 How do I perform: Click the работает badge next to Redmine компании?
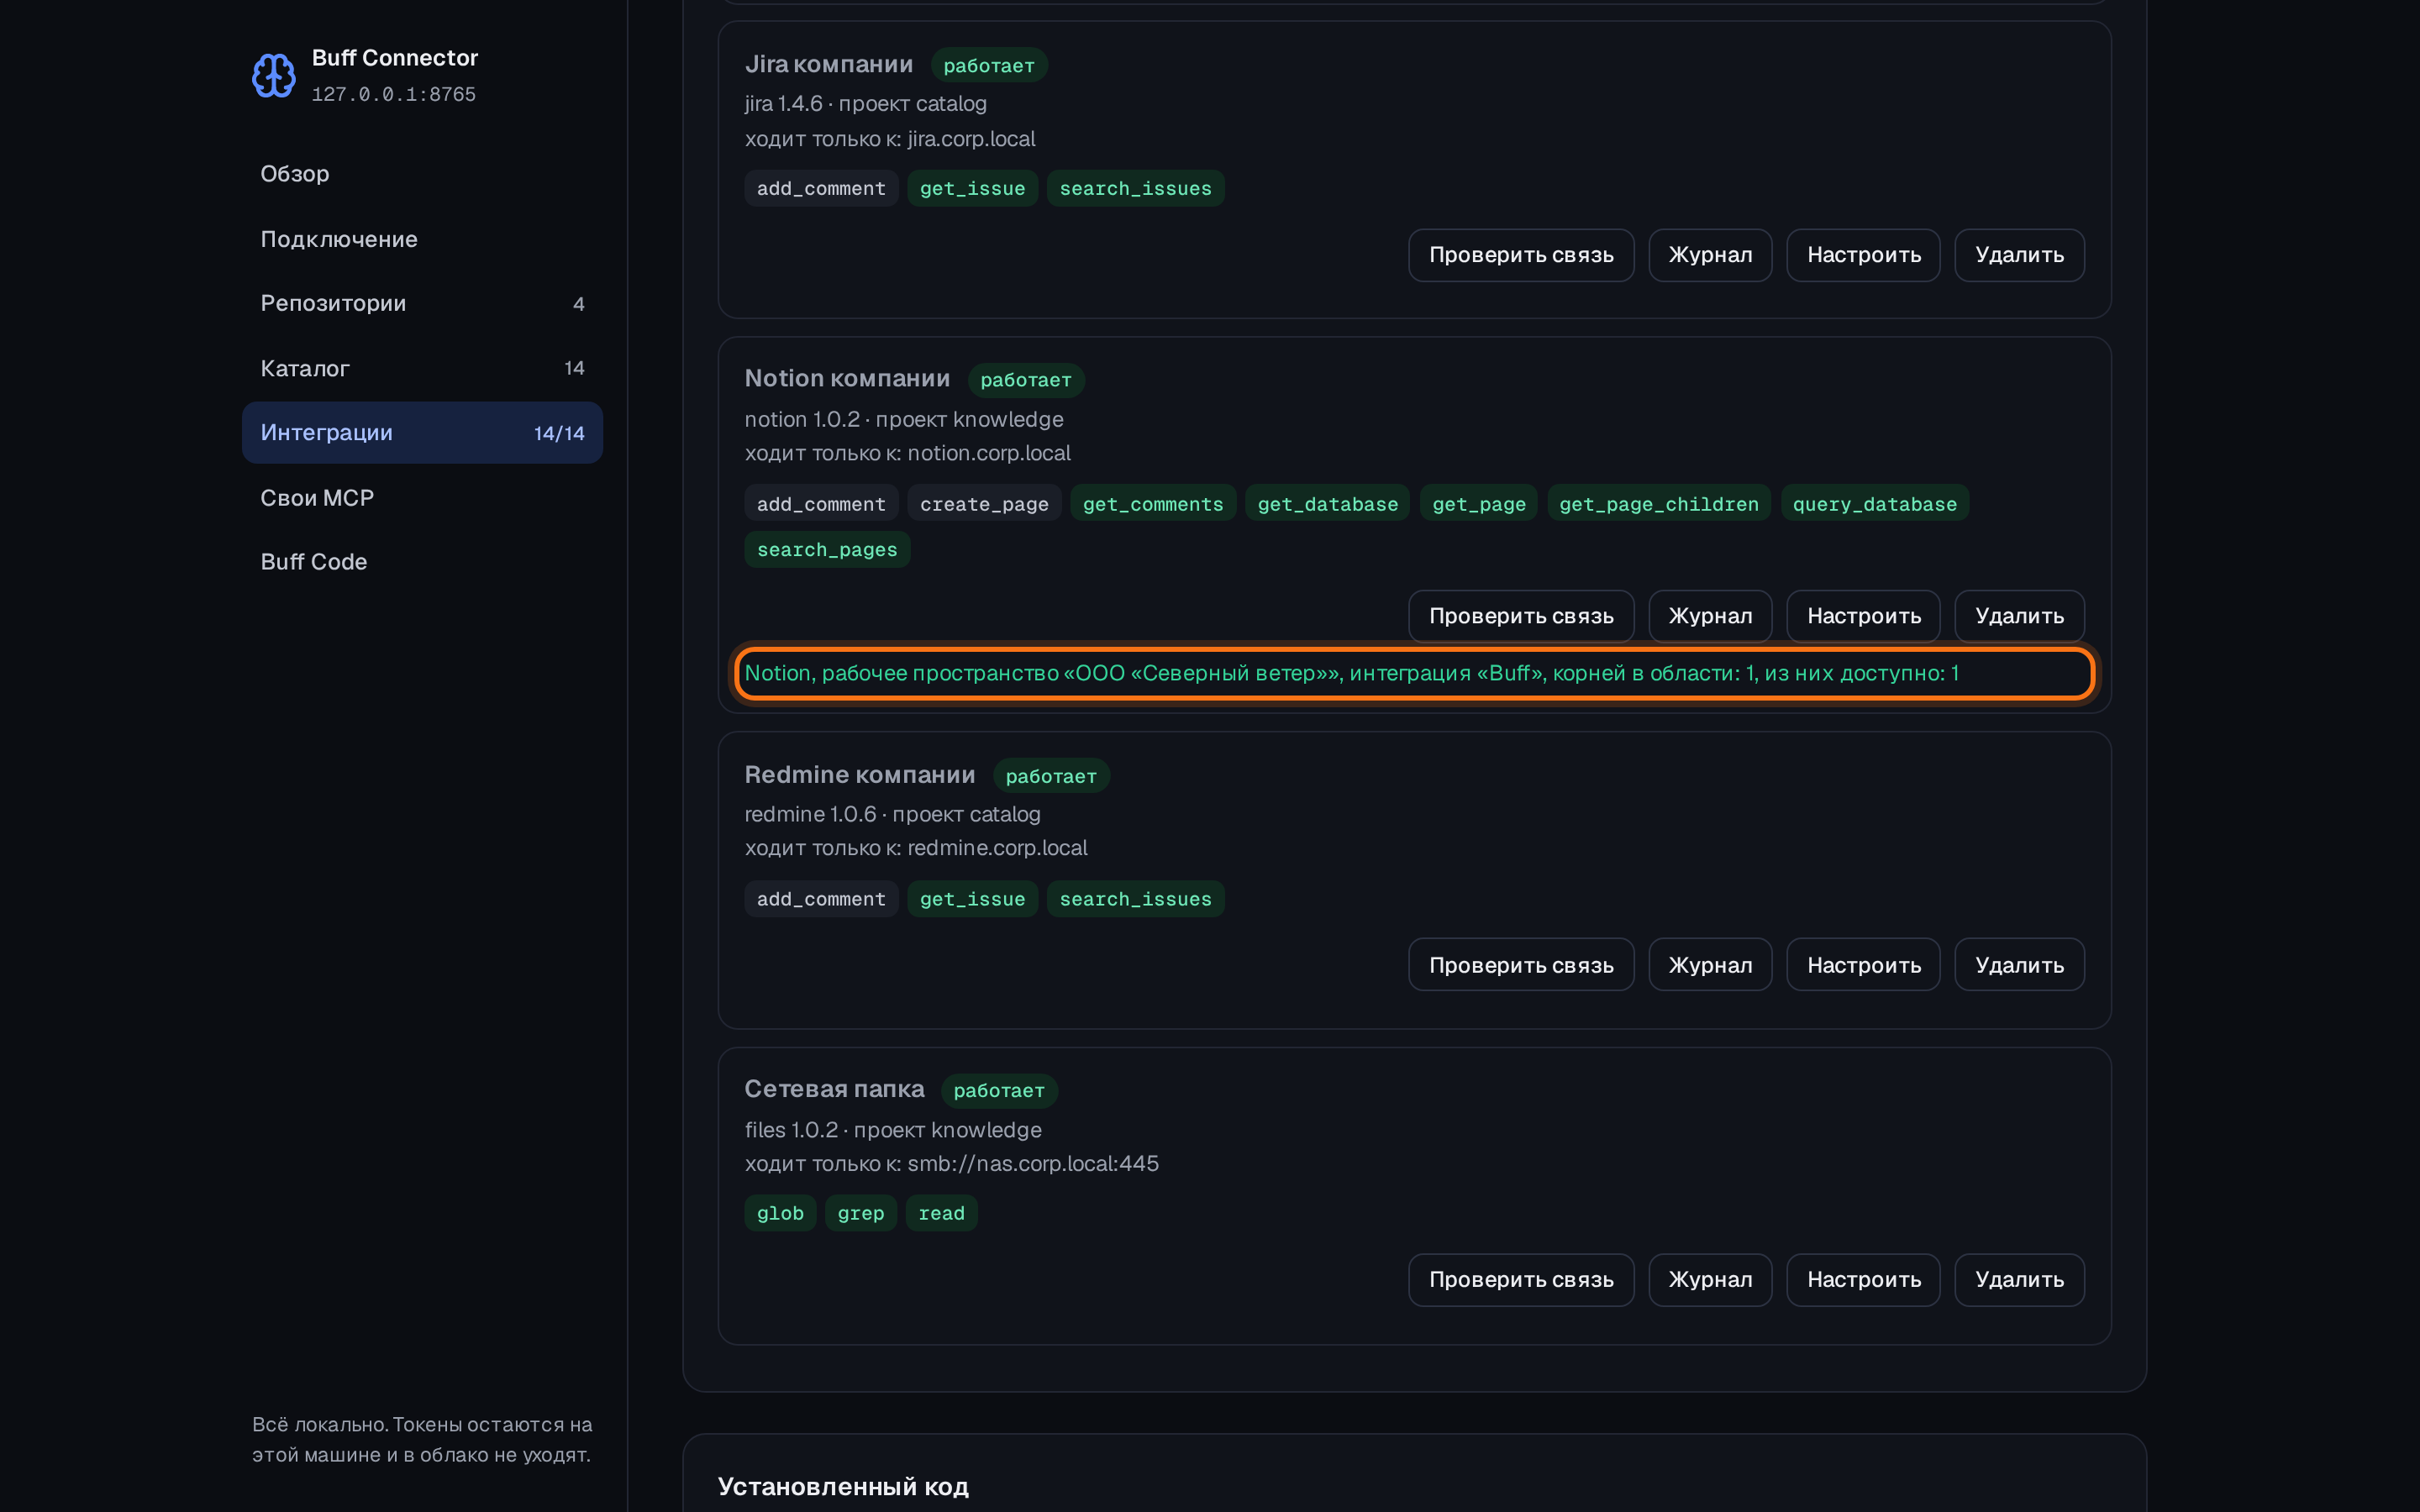click(1051, 776)
